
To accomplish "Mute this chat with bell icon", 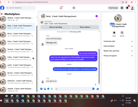I will 114,33.
